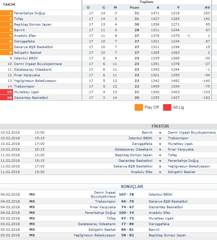Click the G wins column header
Screen dimensions: 217x240
pyautogui.click(x=104, y=8)
